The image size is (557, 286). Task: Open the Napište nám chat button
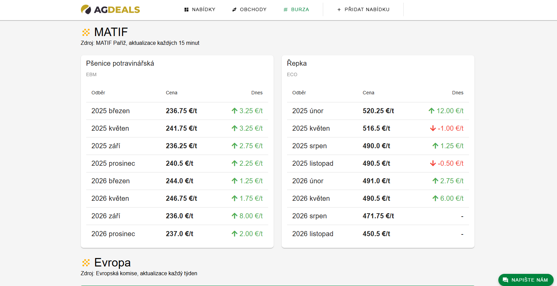pos(526,280)
